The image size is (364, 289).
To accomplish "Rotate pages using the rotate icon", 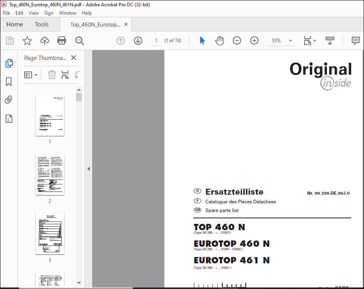I will point(77,75).
